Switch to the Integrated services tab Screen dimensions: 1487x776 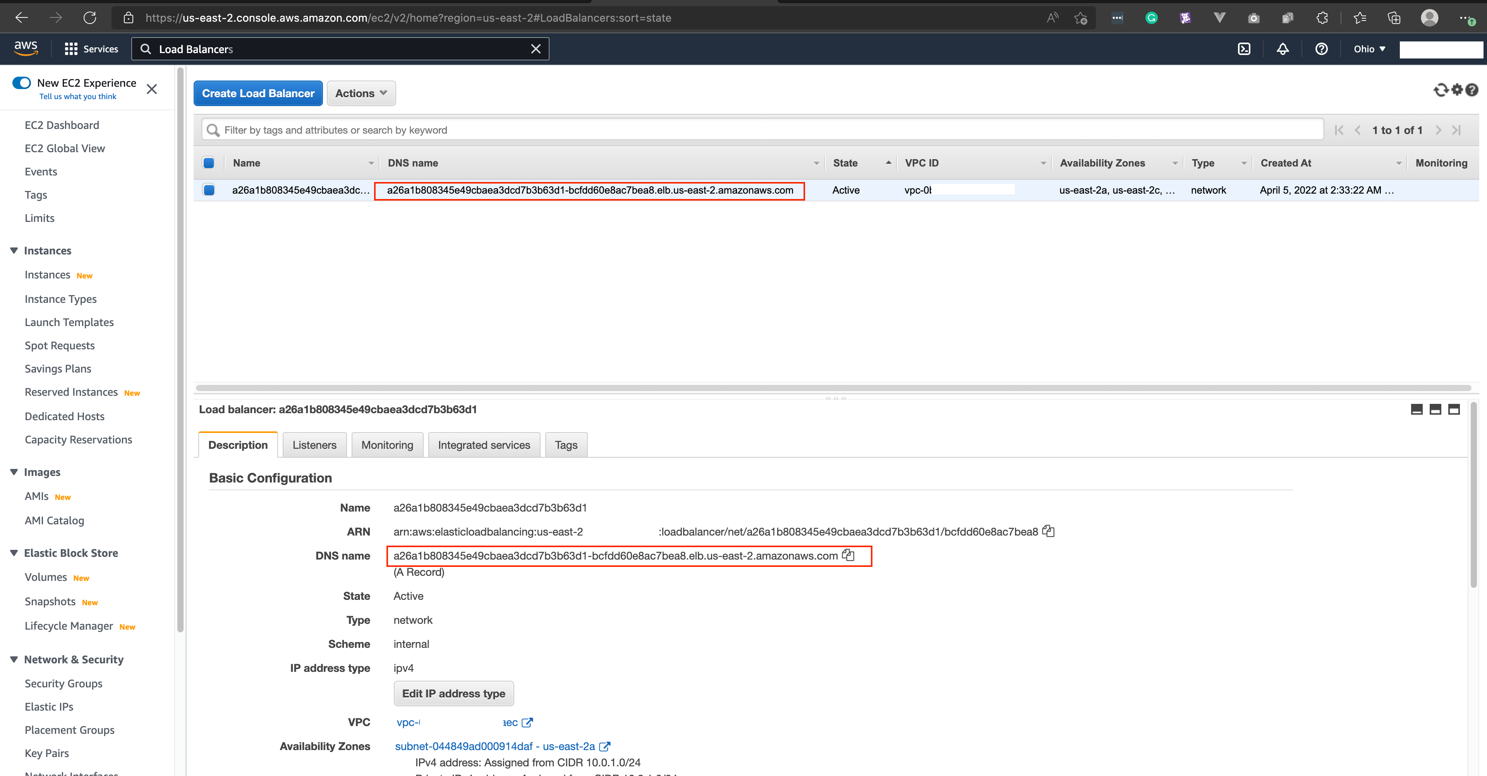(484, 445)
